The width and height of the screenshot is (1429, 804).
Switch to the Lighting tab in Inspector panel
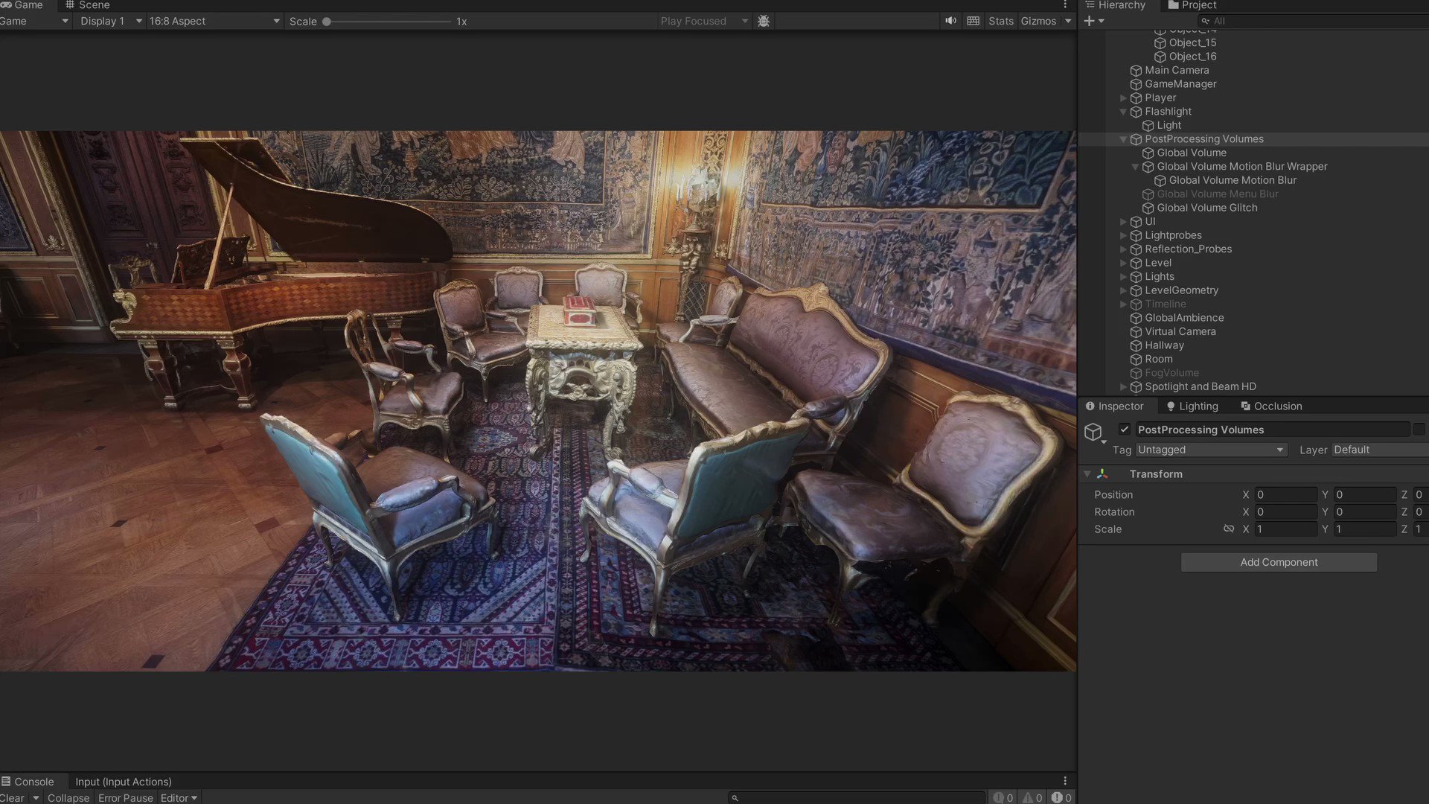point(1198,406)
